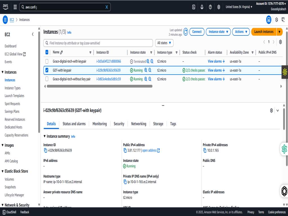Toggle the select-all instances checkbox
The width and height of the screenshot is (288, 216).
coord(47,52)
